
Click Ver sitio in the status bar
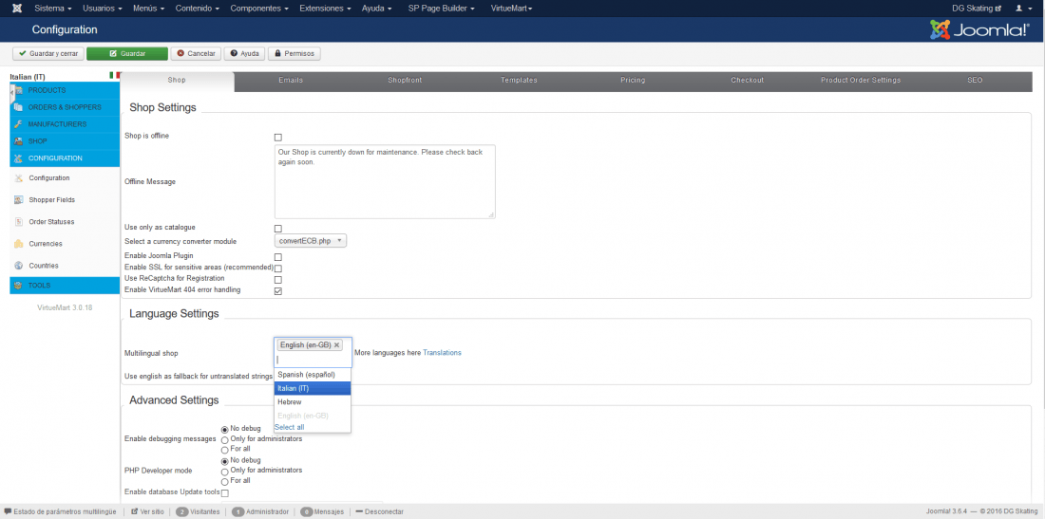tap(147, 511)
